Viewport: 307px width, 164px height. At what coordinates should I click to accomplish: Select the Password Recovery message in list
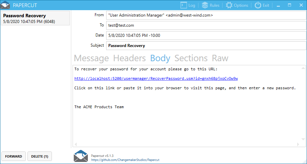pos(35,18)
